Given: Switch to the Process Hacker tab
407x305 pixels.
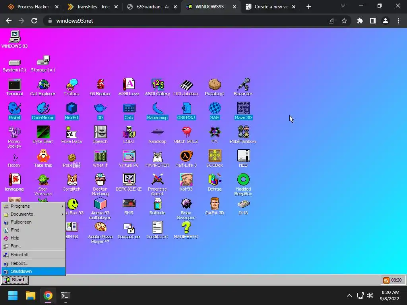Looking at the screenshot, I should pos(33,7).
